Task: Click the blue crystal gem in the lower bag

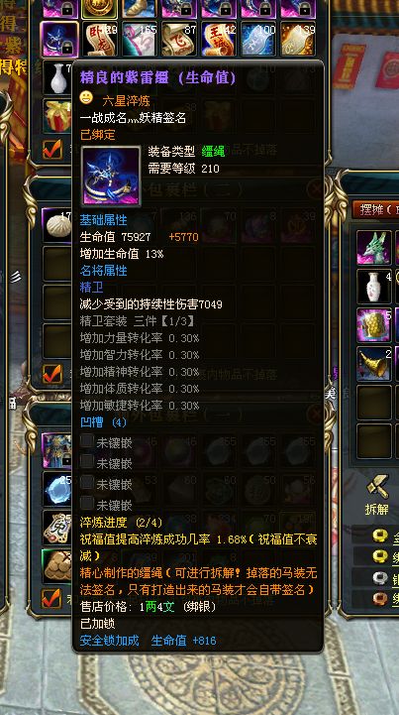Action: 58,488
